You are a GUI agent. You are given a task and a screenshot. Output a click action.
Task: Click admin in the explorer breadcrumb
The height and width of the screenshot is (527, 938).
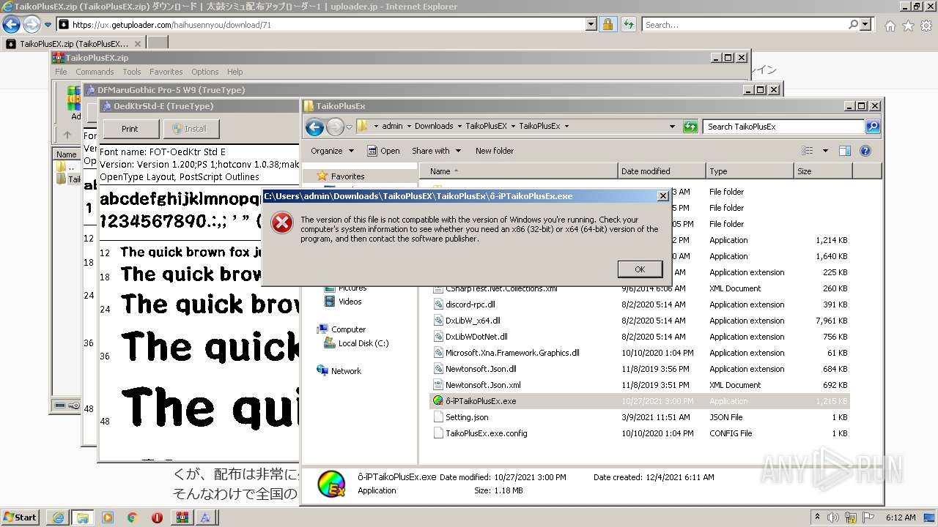(392, 126)
